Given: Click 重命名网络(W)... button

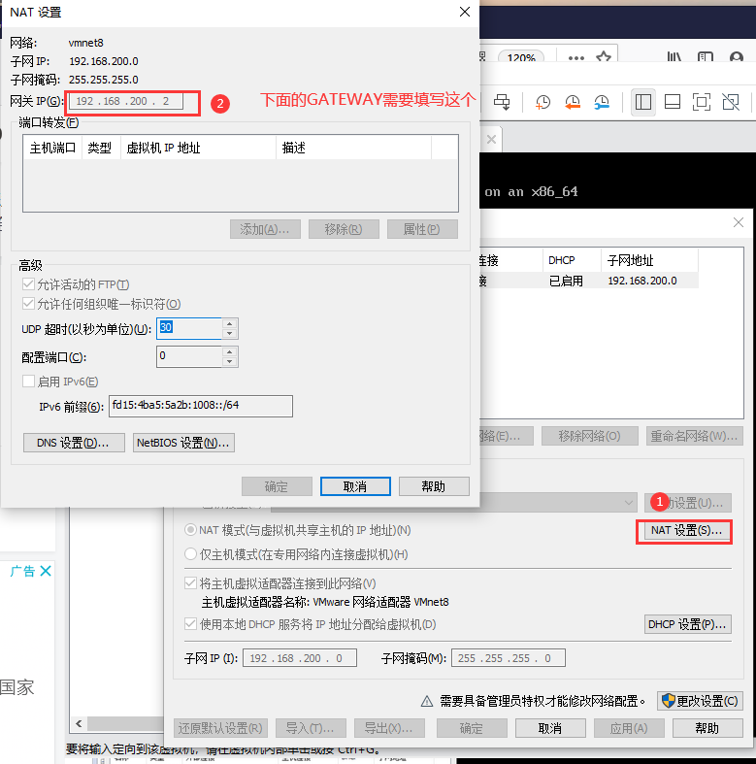Looking at the screenshot, I should [x=694, y=436].
